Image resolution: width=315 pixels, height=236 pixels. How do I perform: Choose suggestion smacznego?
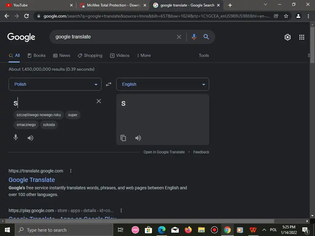[26, 125]
